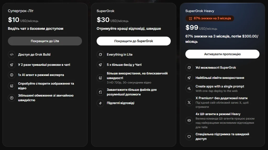The height and width of the screenshot is (150, 268).
Task: Click the X logo icon beside 'X Premium+'
Action: [x=189, y=103]
